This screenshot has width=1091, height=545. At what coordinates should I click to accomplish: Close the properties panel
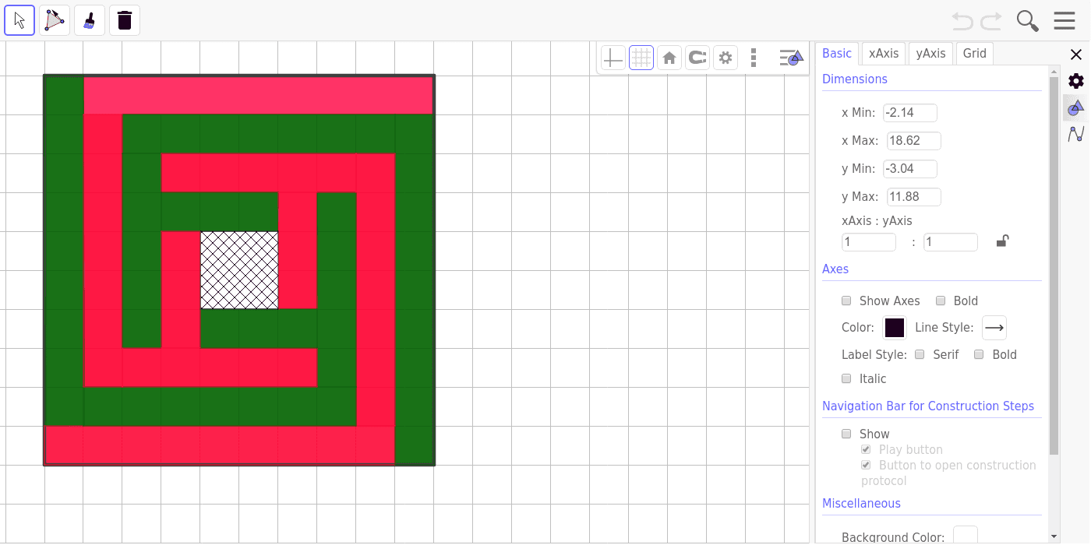point(1075,54)
